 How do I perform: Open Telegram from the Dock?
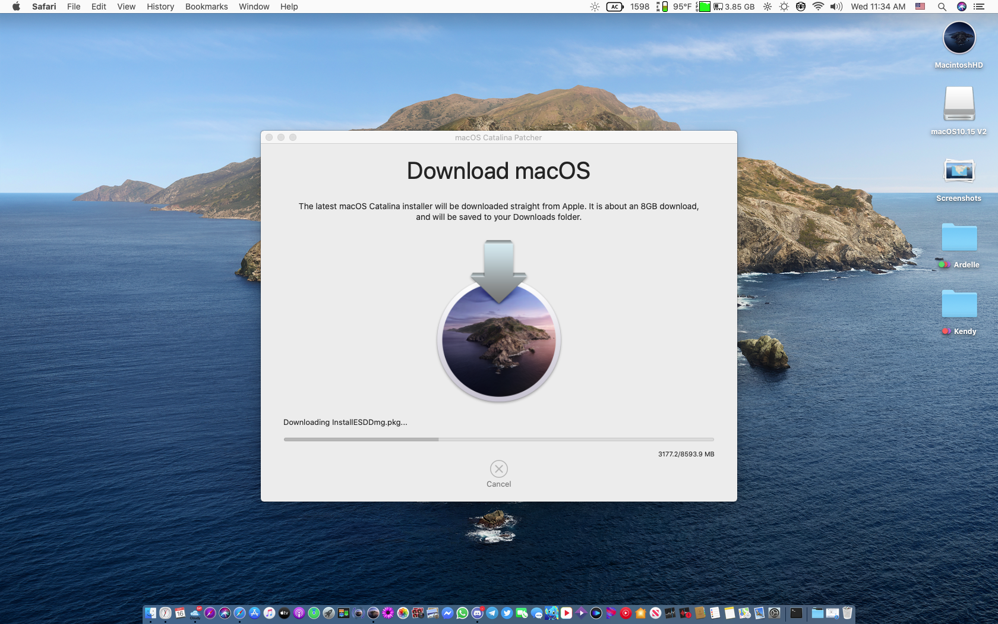pyautogui.click(x=492, y=613)
